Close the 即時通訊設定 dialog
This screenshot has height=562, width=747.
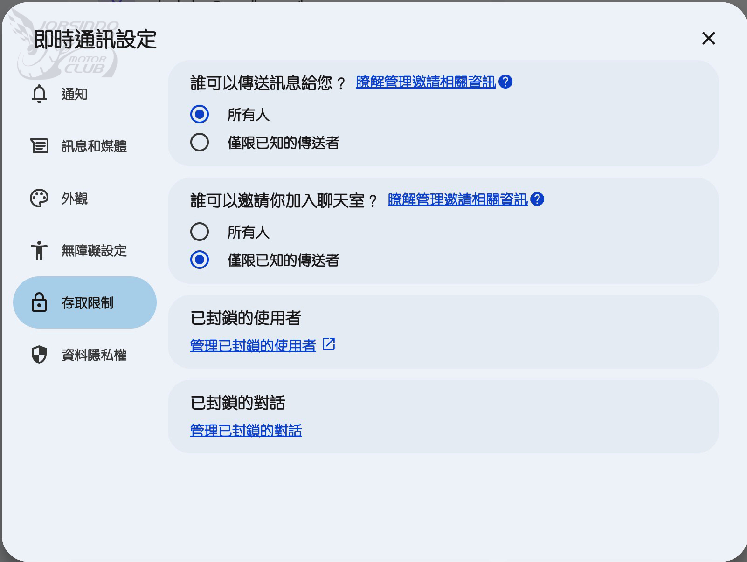point(708,38)
